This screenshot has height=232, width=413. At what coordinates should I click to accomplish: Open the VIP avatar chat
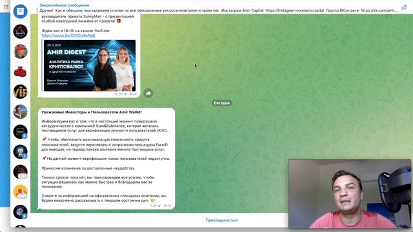point(20,92)
